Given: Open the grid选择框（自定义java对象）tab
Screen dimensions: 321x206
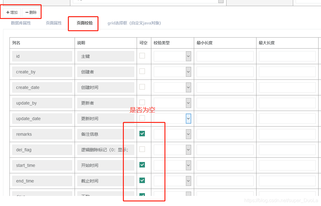Looking at the screenshot, I should [x=134, y=23].
